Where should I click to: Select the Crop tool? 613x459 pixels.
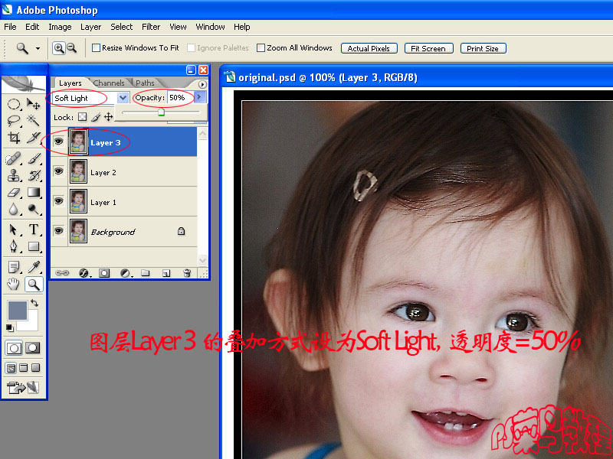[x=14, y=138]
